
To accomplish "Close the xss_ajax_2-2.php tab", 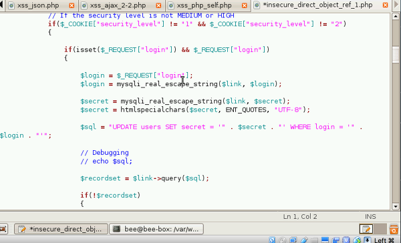I will (158, 5).
